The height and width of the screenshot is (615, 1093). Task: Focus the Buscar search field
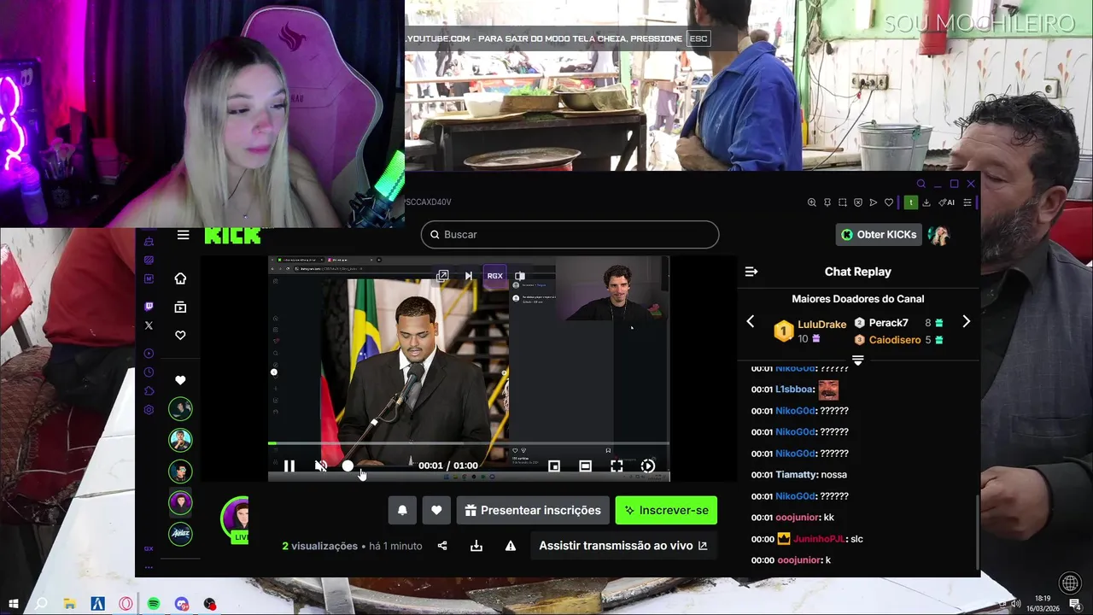coord(570,234)
